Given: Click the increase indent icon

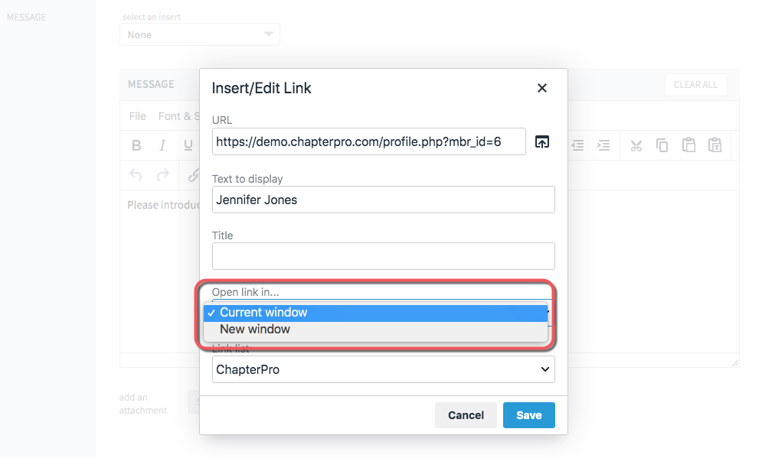Looking at the screenshot, I should point(603,145).
